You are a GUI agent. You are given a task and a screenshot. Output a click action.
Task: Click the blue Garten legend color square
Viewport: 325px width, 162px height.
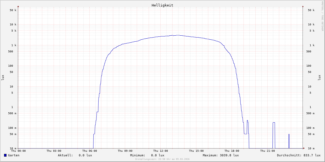coord(5,155)
